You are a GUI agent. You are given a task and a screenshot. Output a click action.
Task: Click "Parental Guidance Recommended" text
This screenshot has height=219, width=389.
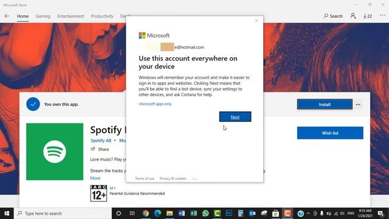coord(137,193)
